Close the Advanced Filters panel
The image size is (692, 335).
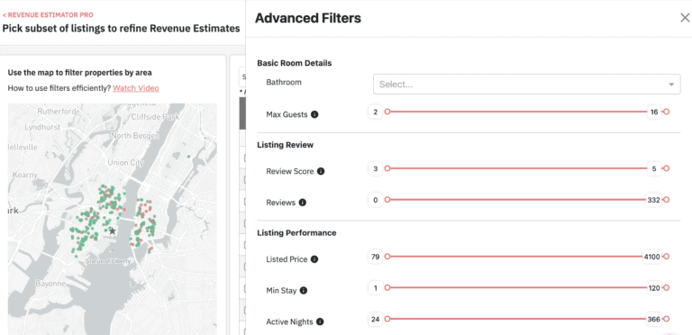[685, 18]
